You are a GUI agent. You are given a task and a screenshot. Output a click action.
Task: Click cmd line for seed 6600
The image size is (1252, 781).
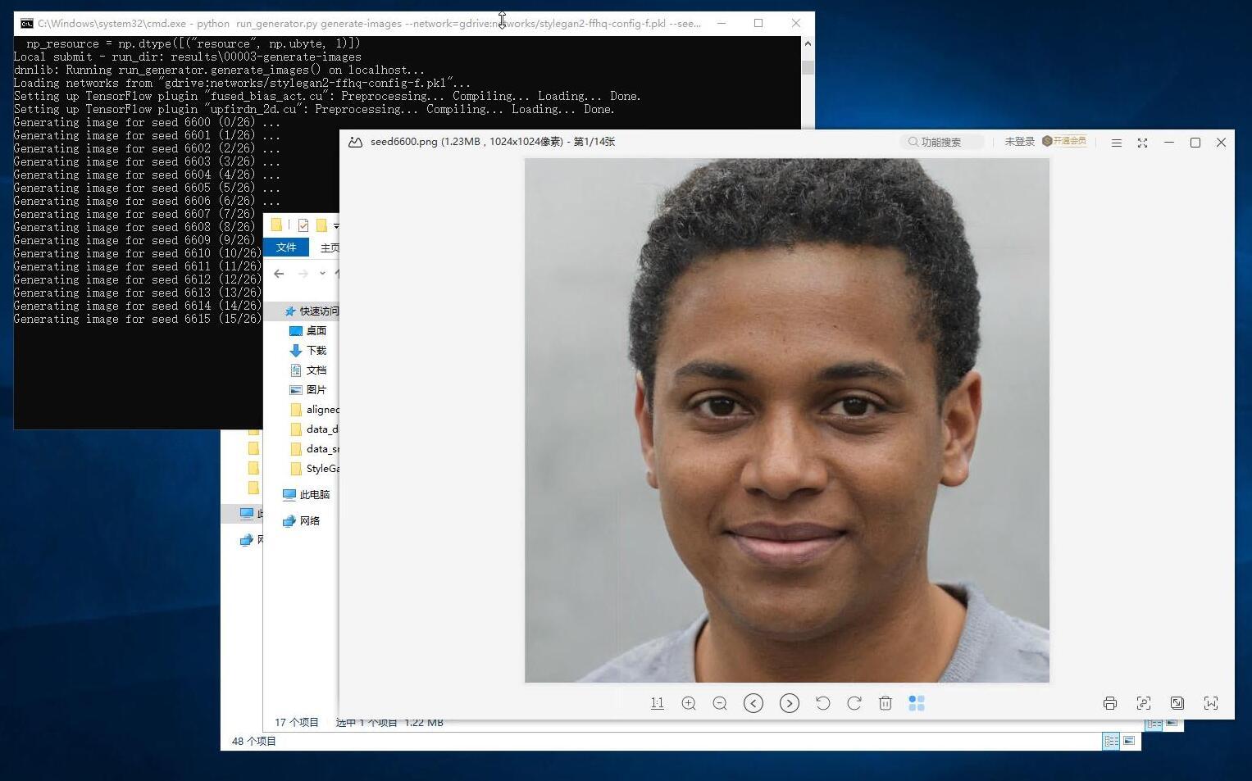coord(148,122)
